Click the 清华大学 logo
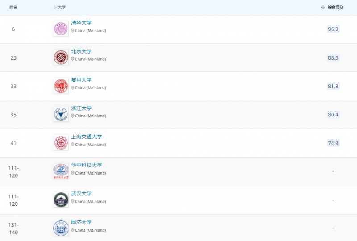 [x=61, y=29]
